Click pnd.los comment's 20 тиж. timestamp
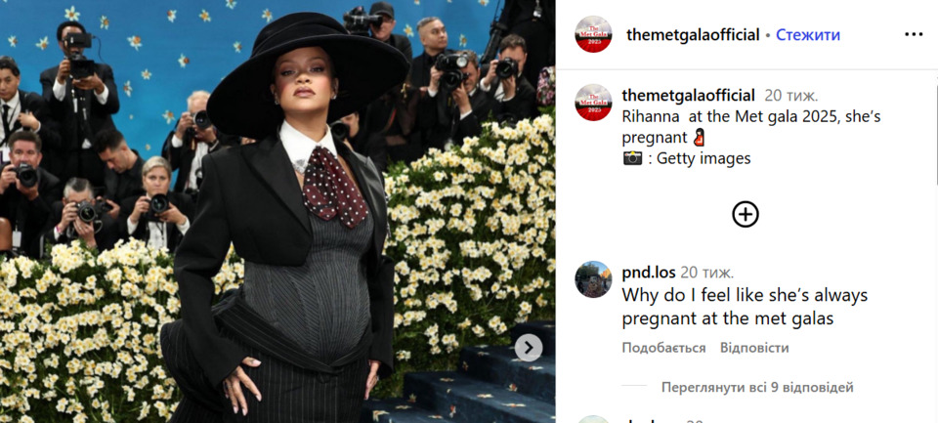Screen dimensions: 938x423 706,273
